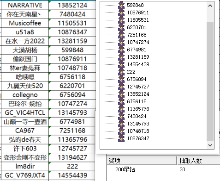Click the user icon next to 10876911
This screenshot has width=220, height=181.
click(121, 12)
